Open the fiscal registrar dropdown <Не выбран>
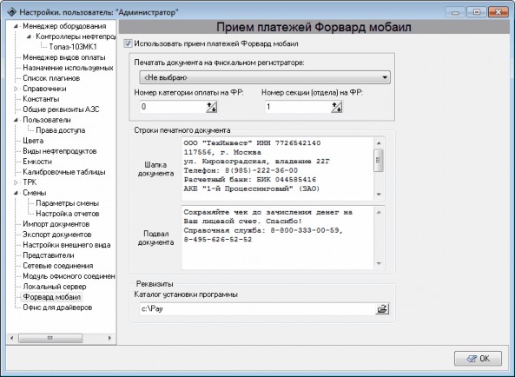Viewport: 515px width, 377px height. pos(265,78)
